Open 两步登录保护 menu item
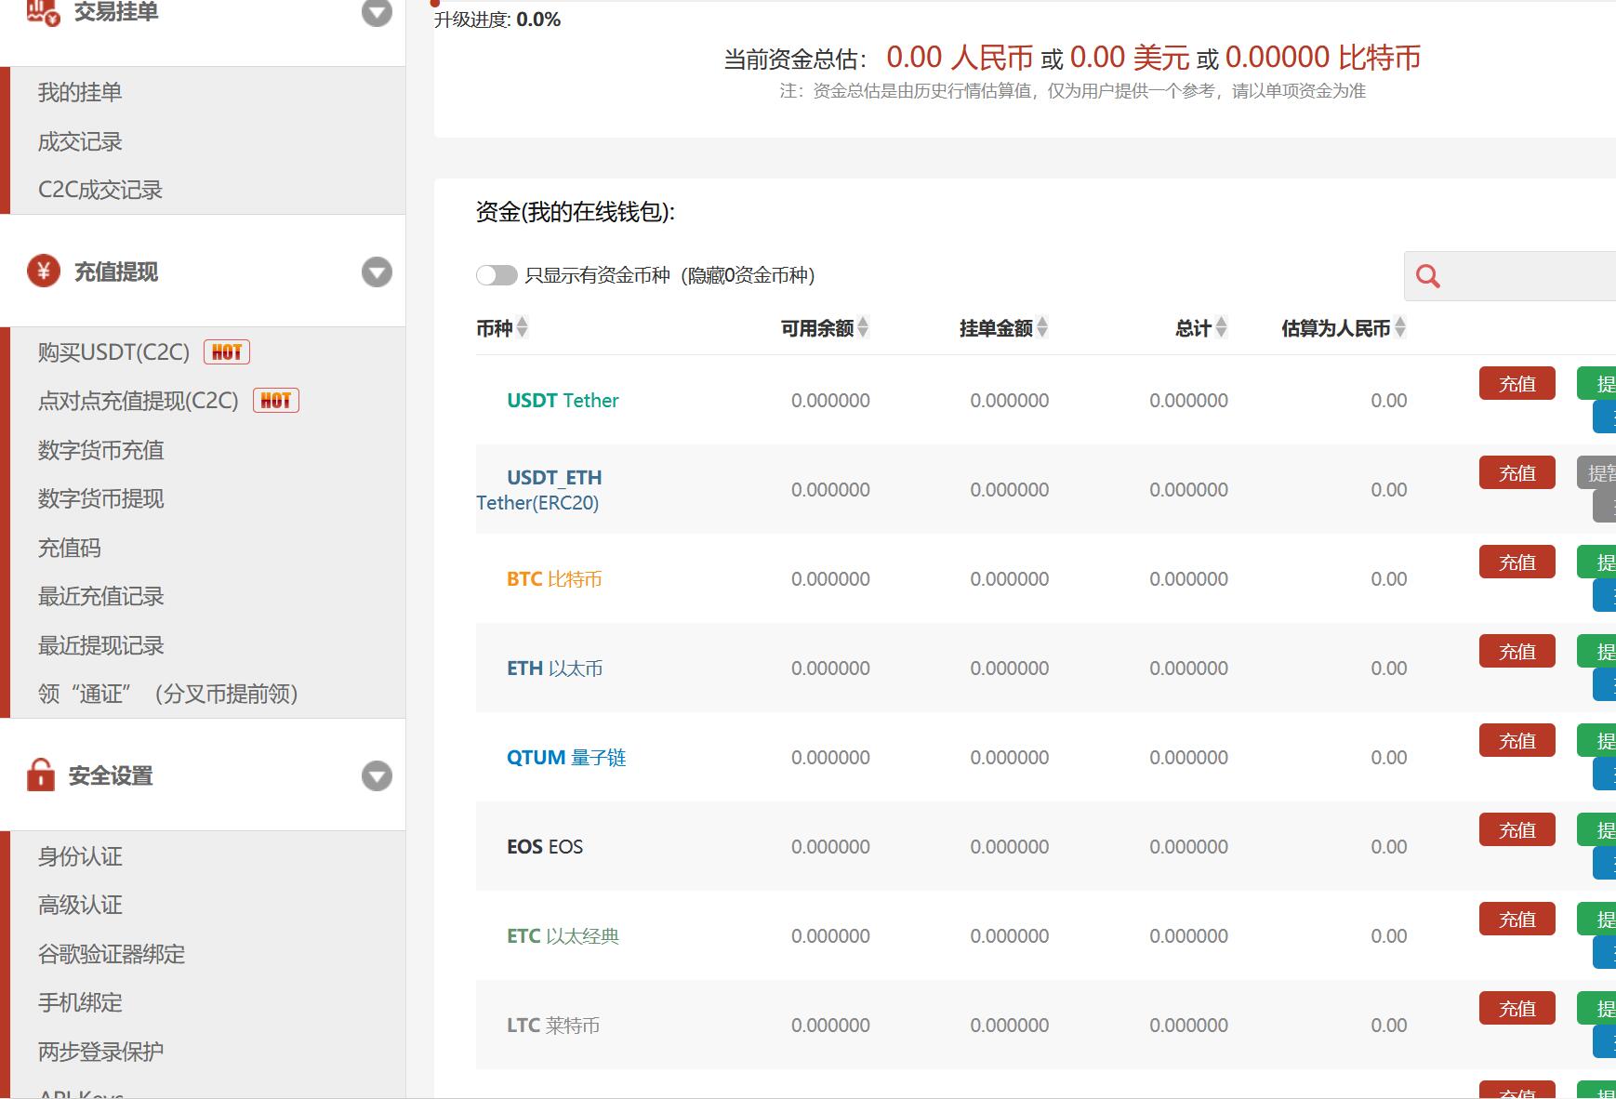This screenshot has width=1616, height=1099. pyautogui.click(x=100, y=1052)
